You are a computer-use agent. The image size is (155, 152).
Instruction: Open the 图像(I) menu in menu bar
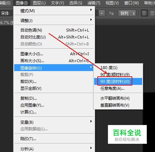pyautogui.click(x=22, y=3)
